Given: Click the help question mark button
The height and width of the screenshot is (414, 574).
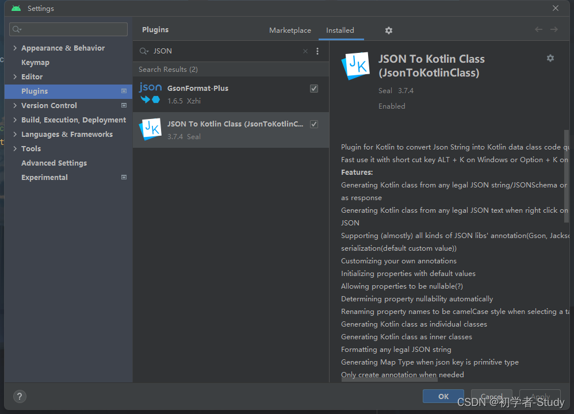Looking at the screenshot, I should pos(20,396).
